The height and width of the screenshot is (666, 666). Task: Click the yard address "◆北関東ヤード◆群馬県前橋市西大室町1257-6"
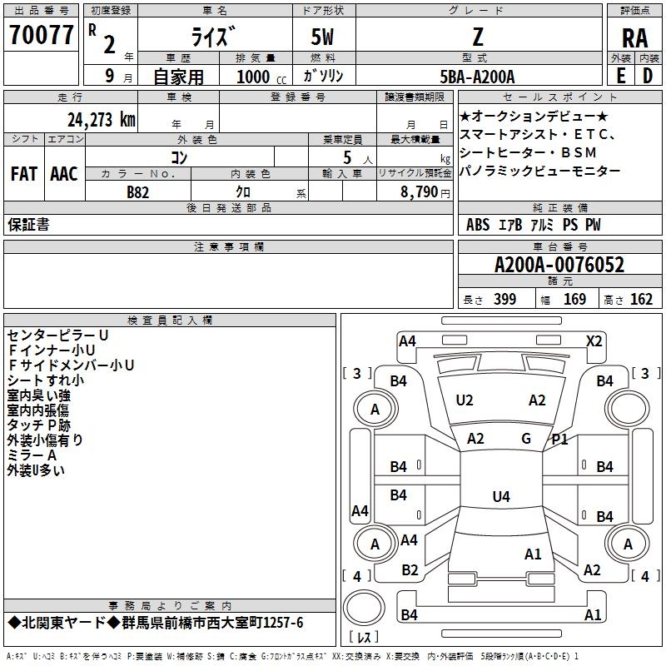tap(156, 623)
